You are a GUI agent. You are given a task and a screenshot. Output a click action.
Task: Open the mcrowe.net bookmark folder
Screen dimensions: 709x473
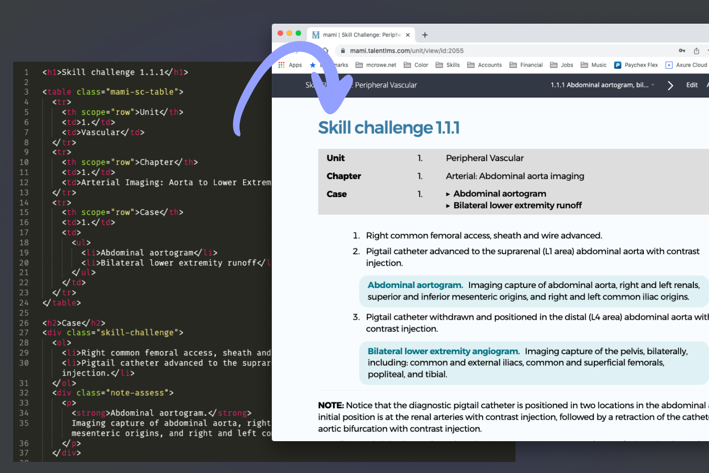pyautogui.click(x=376, y=65)
